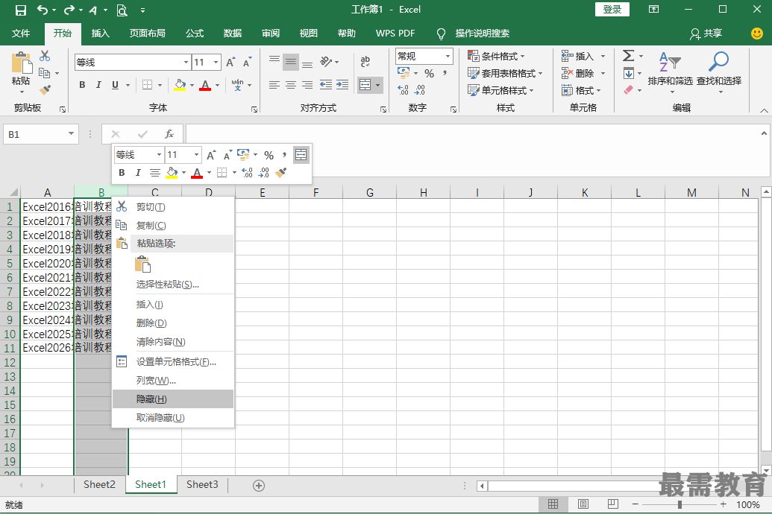
Task: Click the Clear eraser icon in editing group
Action: tap(629, 90)
